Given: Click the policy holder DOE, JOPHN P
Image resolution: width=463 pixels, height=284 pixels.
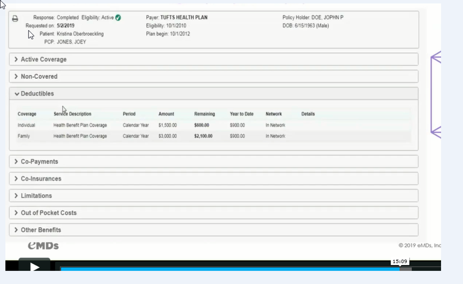Looking at the screenshot, I should 327,18.
